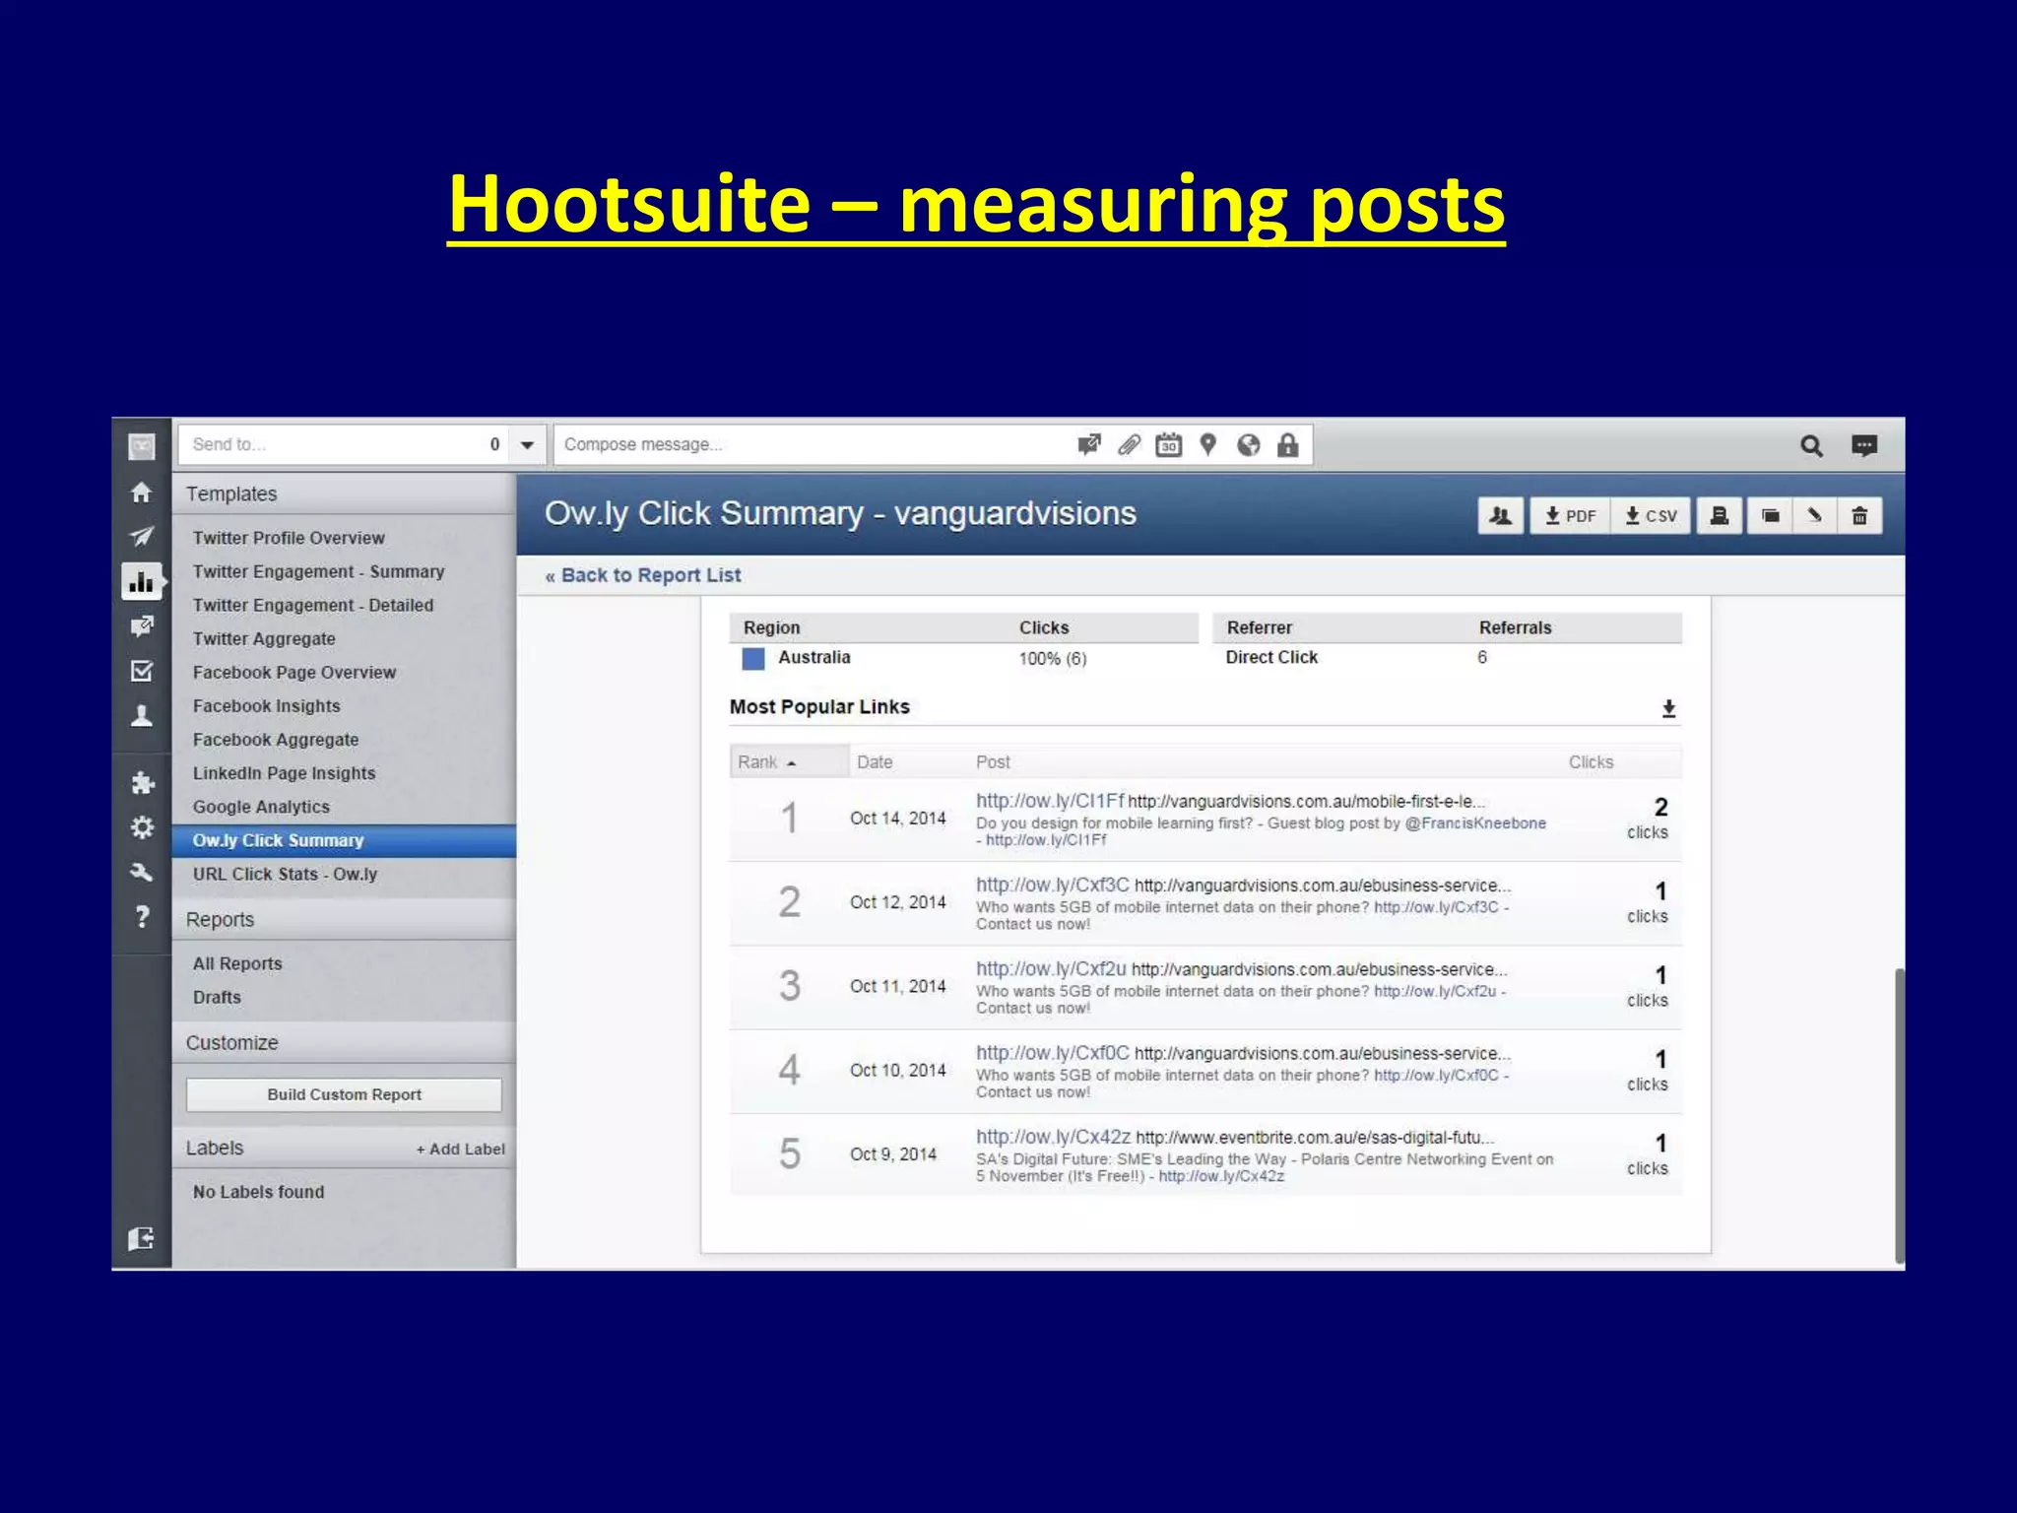Viewport: 2017px width, 1513px height.
Task: Open the App Directory puzzle icon
Action: [x=142, y=783]
